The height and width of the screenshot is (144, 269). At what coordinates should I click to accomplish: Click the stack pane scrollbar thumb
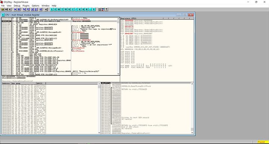(x=192, y=129)
